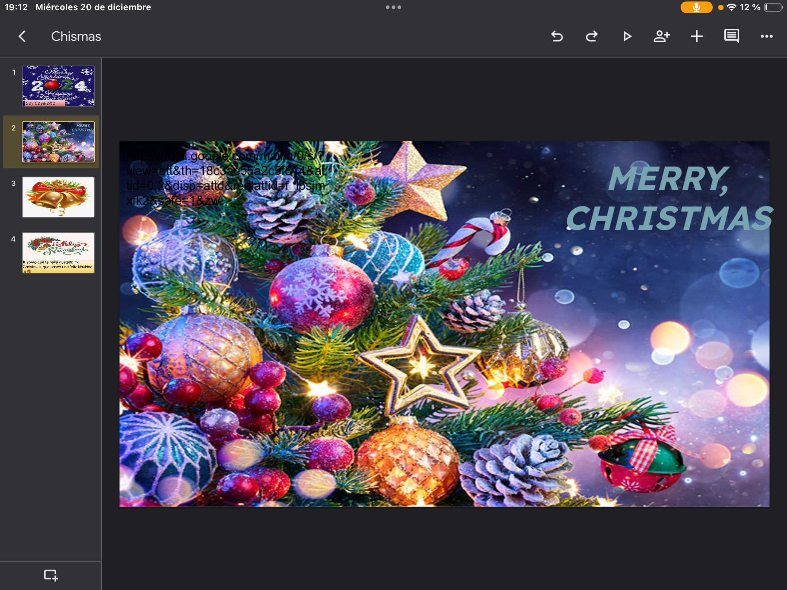Open the insert plus menu
787x590 pixels.
[697, 36]
